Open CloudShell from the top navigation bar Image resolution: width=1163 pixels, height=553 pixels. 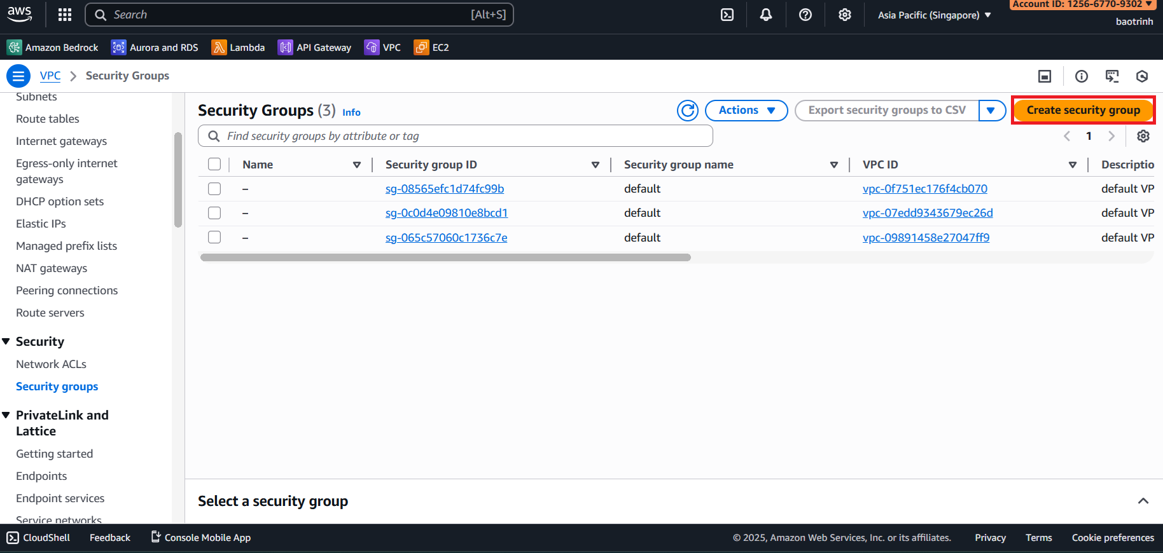tap(727, 15)
